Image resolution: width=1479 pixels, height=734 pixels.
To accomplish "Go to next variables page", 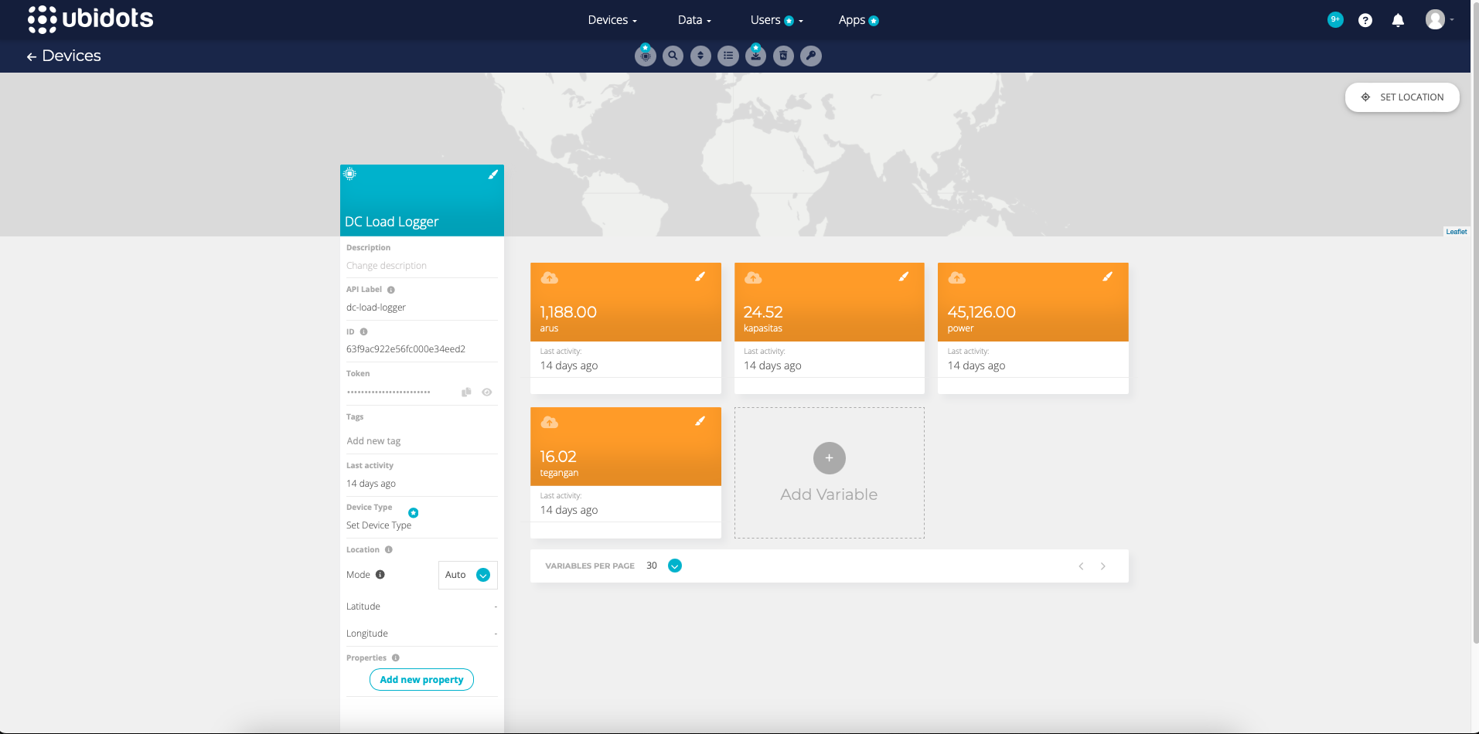I will tap(1103, 566).
